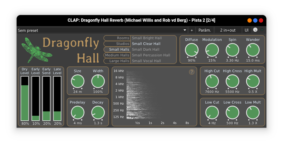The width and height of the screenshot is (283, 146).
Task: Select the Medium Halls preset bank
Action: [117, 55]
